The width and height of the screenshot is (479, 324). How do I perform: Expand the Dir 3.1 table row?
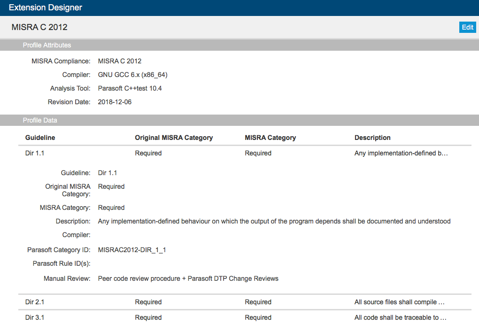245,317
